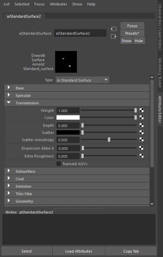This screenshot has width=163, height=257.
Task: Click the scrollbar down arrow
Action: click(152, 204)
